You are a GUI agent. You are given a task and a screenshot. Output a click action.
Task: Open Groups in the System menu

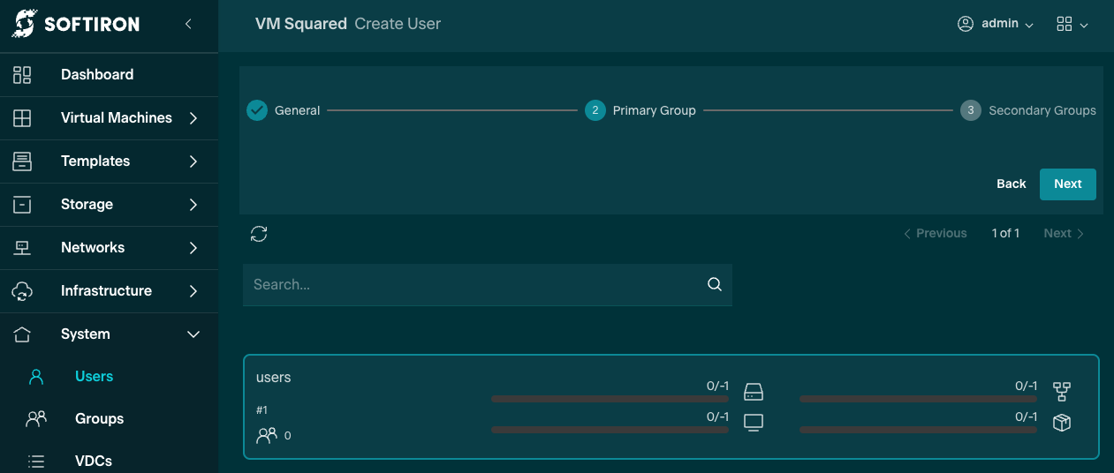(99, 419)
